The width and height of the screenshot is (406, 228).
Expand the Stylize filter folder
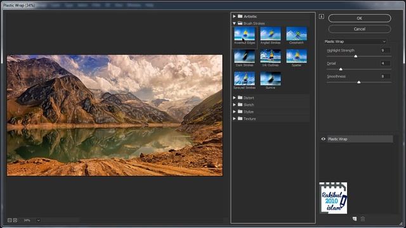(x=234, y=111)
